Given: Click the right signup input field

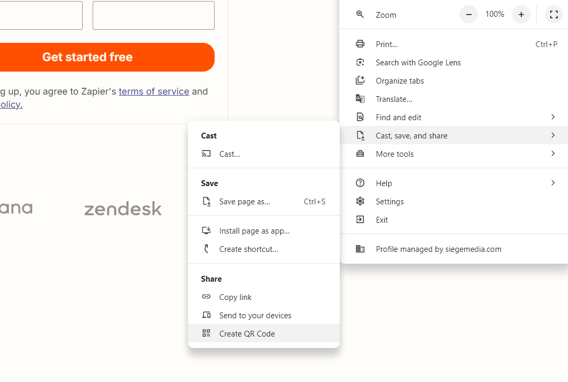Looking at the screenshot, I should pos(153,15).
